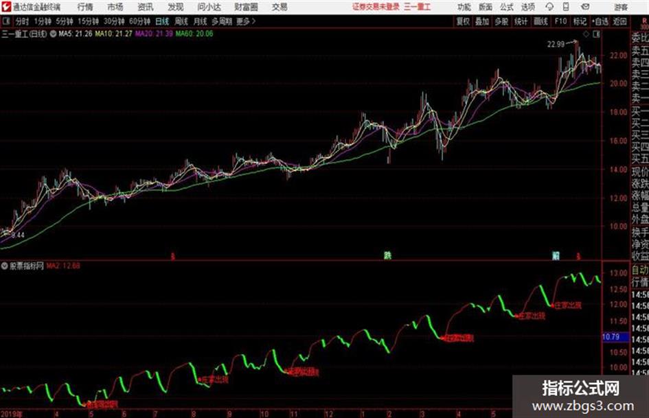Click the 现价 row in quote panel
This screenshot has width=649, height=418.
(640, 172)
